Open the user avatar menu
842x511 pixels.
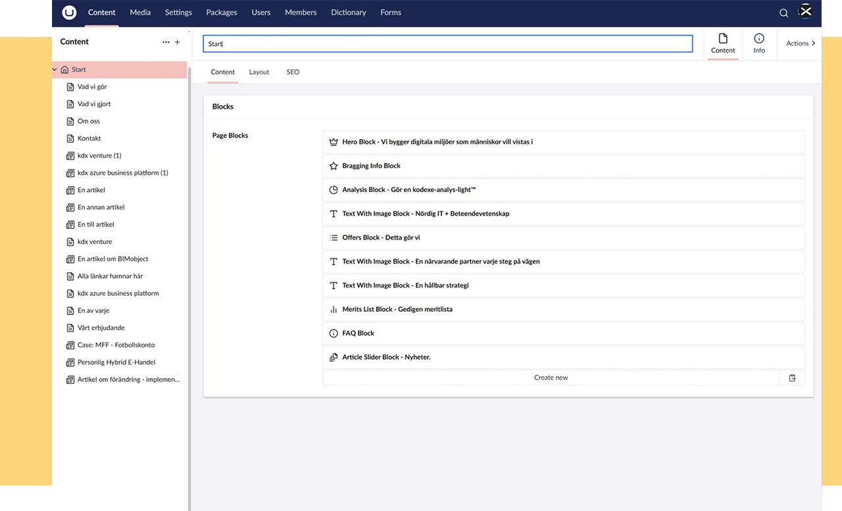click(x=806, y=12)
